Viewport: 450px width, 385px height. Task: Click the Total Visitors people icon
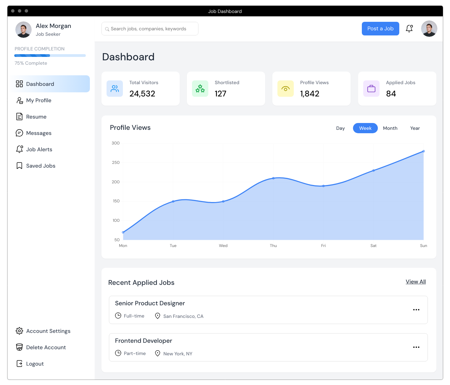115,89
